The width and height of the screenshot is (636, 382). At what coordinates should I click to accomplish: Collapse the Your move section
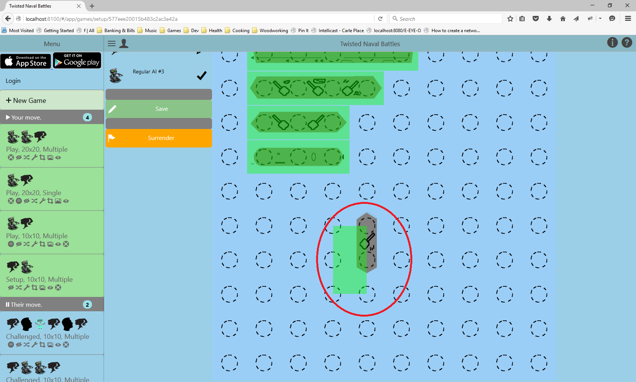pyautogui.click(x=52, y=117)
